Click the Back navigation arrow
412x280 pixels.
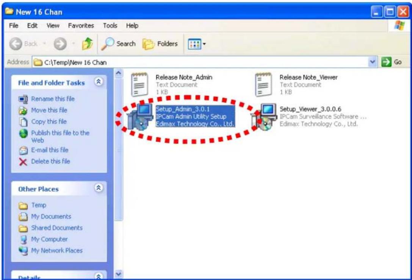16,44
